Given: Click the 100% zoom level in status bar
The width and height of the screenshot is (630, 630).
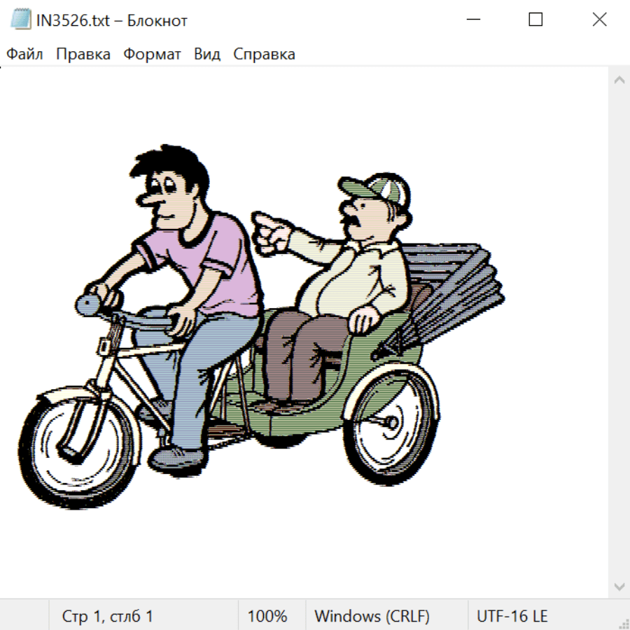Looking at the screenshot, I should click(267, 617).
